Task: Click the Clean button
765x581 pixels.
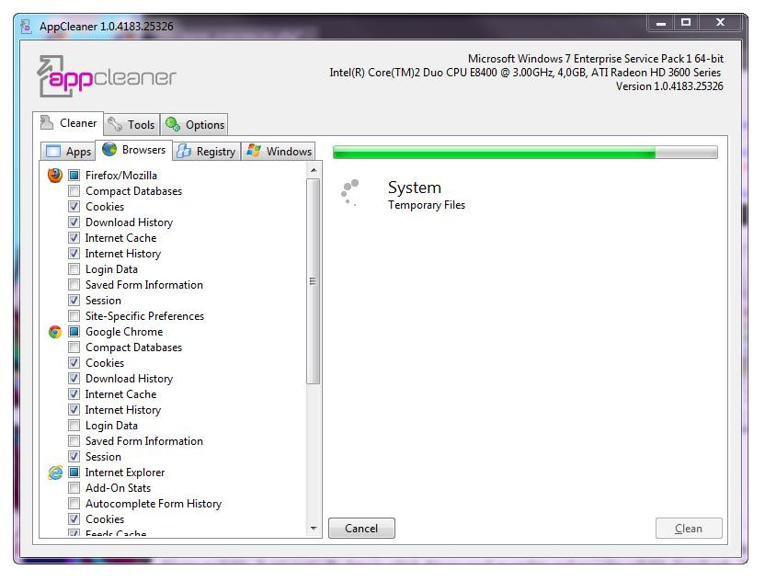Action: click(689, 529)
